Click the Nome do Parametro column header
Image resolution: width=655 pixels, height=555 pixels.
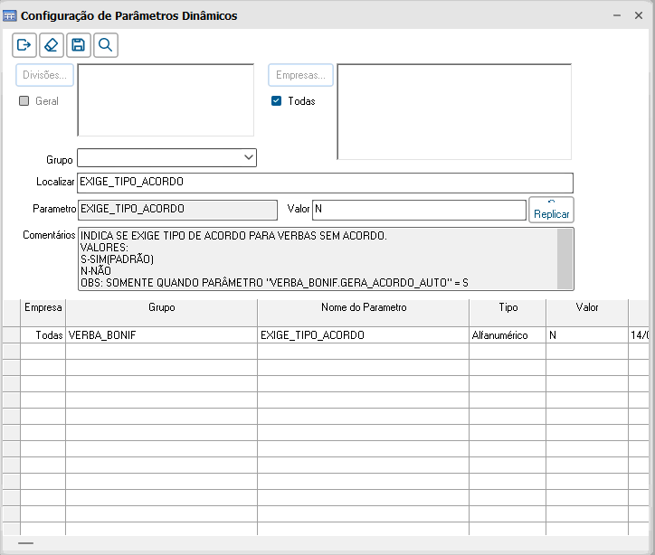(364, 307)
